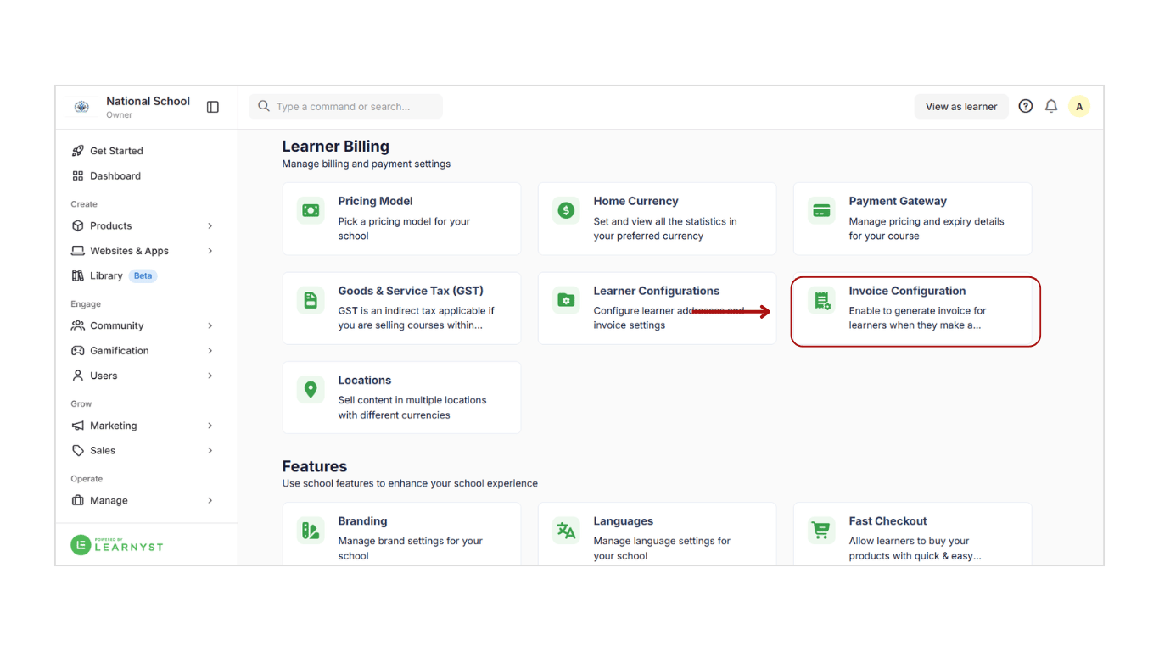Open Goods & Service Tax (GST) title
The image size is (1159, 651).
coord(411,291)
